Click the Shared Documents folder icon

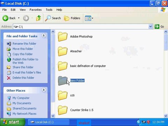(9, 108)
